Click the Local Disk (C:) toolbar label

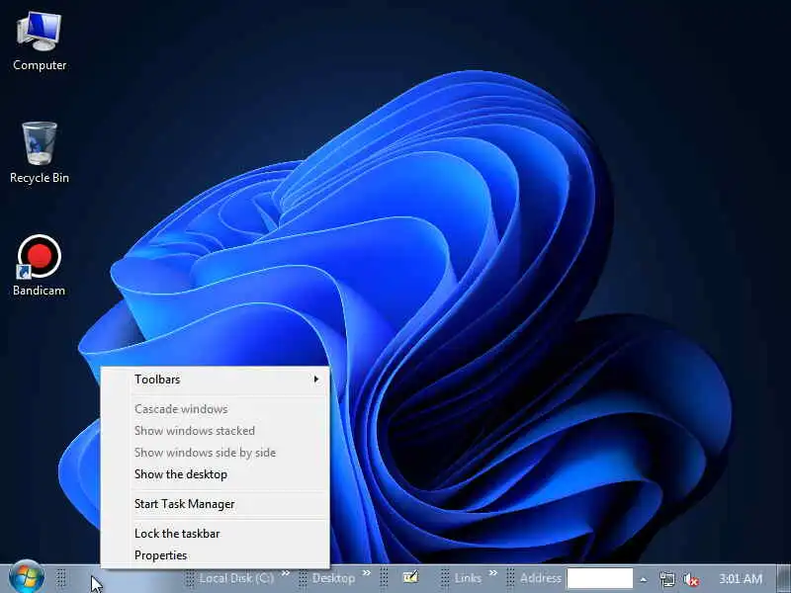(x=236, y=578)
